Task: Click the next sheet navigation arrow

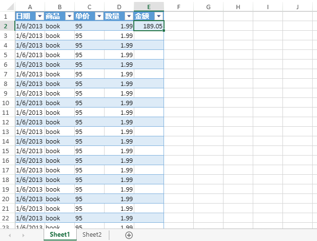Action: [x=23, y=235]
